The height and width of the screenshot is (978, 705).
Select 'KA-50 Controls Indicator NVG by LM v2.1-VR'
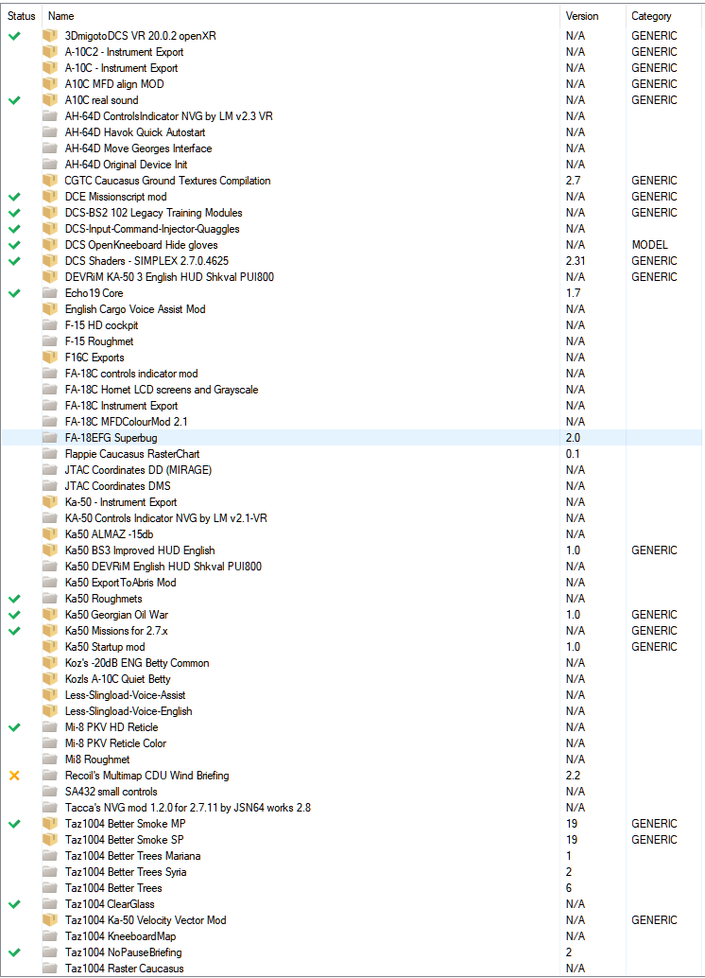pyautogui.click(x=352, y=518)
